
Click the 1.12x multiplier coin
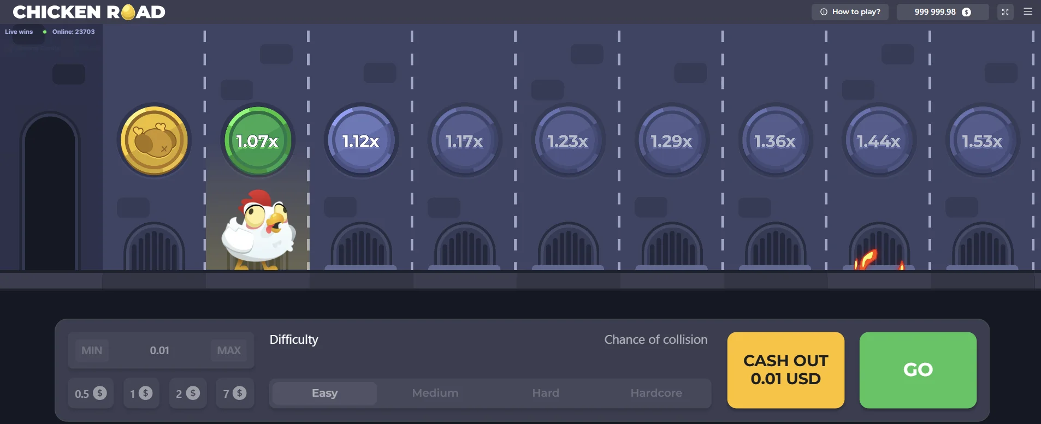361,141
